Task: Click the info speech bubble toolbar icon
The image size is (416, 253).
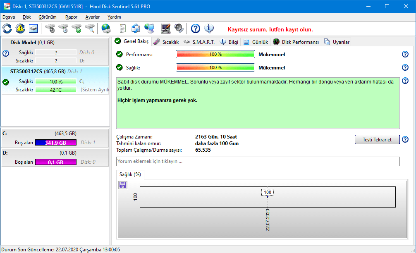Action: pos(209,29)
